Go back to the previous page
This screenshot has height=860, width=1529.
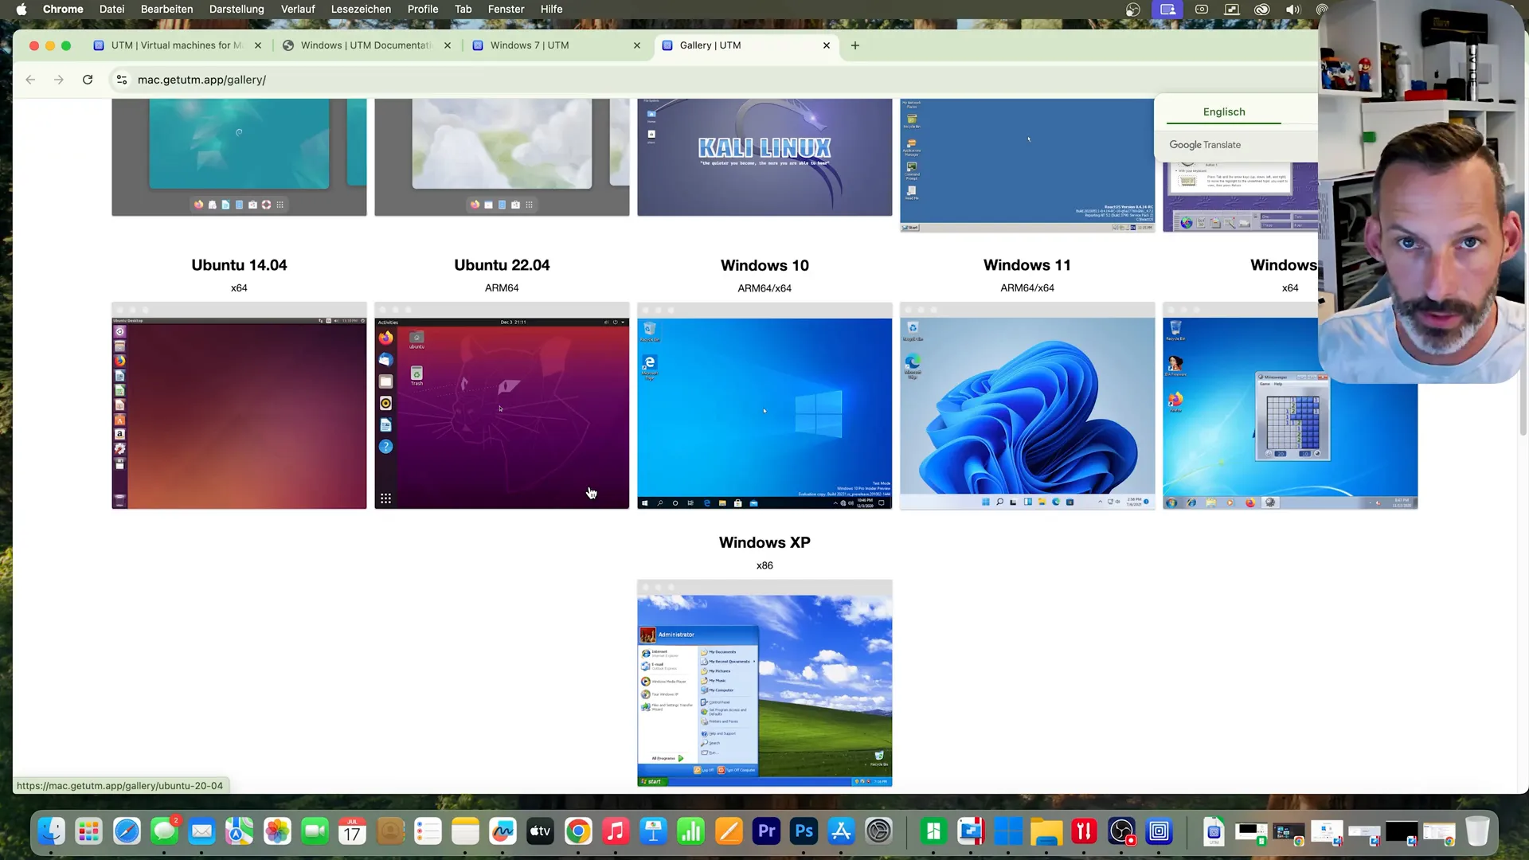point(30,80)
